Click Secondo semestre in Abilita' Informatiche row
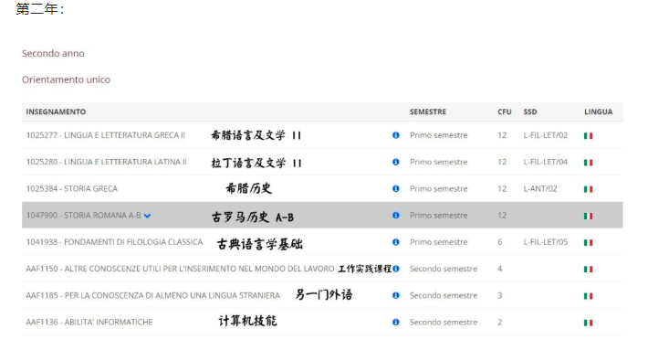The height and width of the screenshot is (350, 648). tap(444, 322)
